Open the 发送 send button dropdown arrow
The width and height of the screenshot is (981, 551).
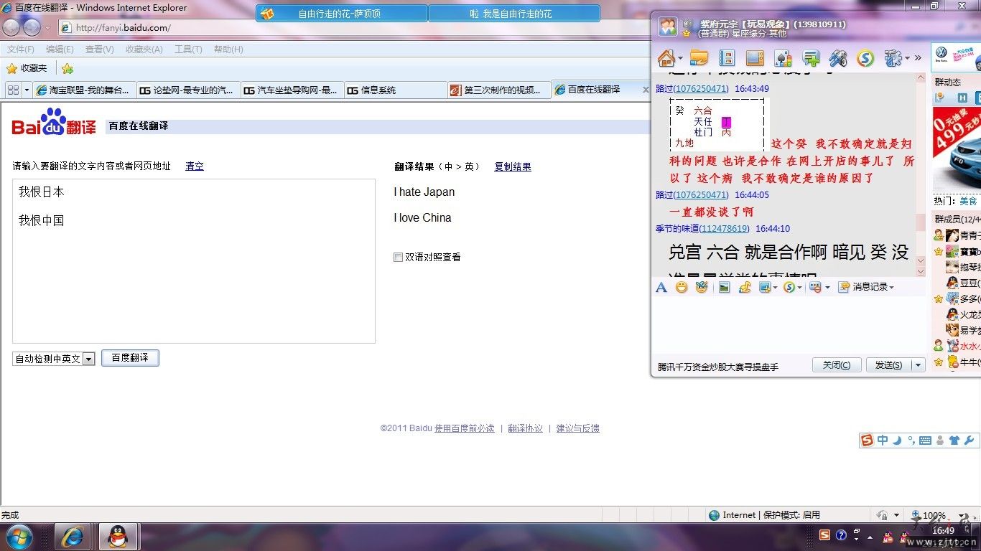[918, 364]
